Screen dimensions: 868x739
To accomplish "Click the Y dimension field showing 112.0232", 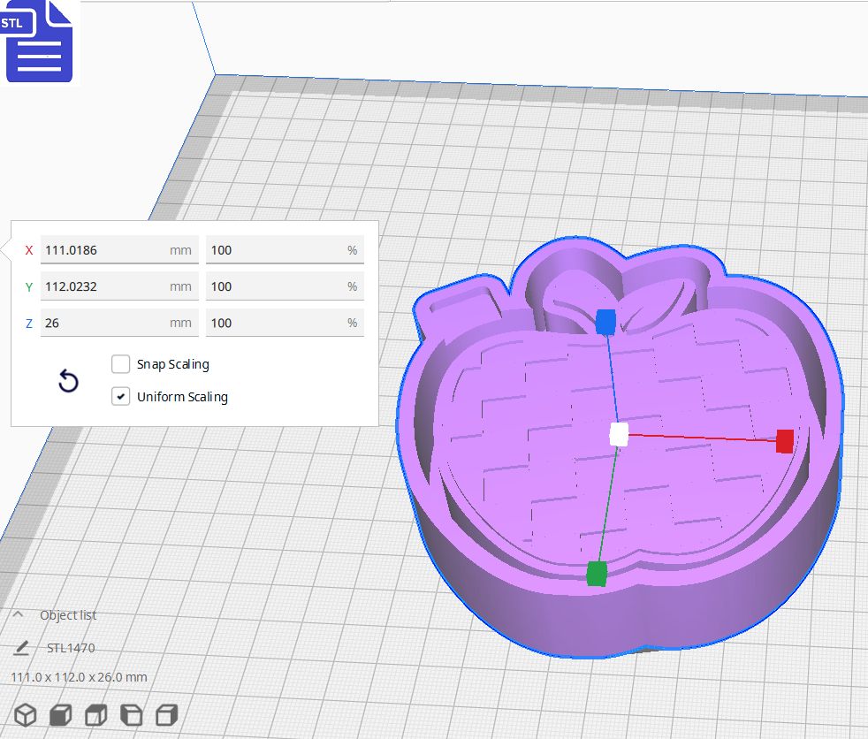I will click(x=119, y=286).
